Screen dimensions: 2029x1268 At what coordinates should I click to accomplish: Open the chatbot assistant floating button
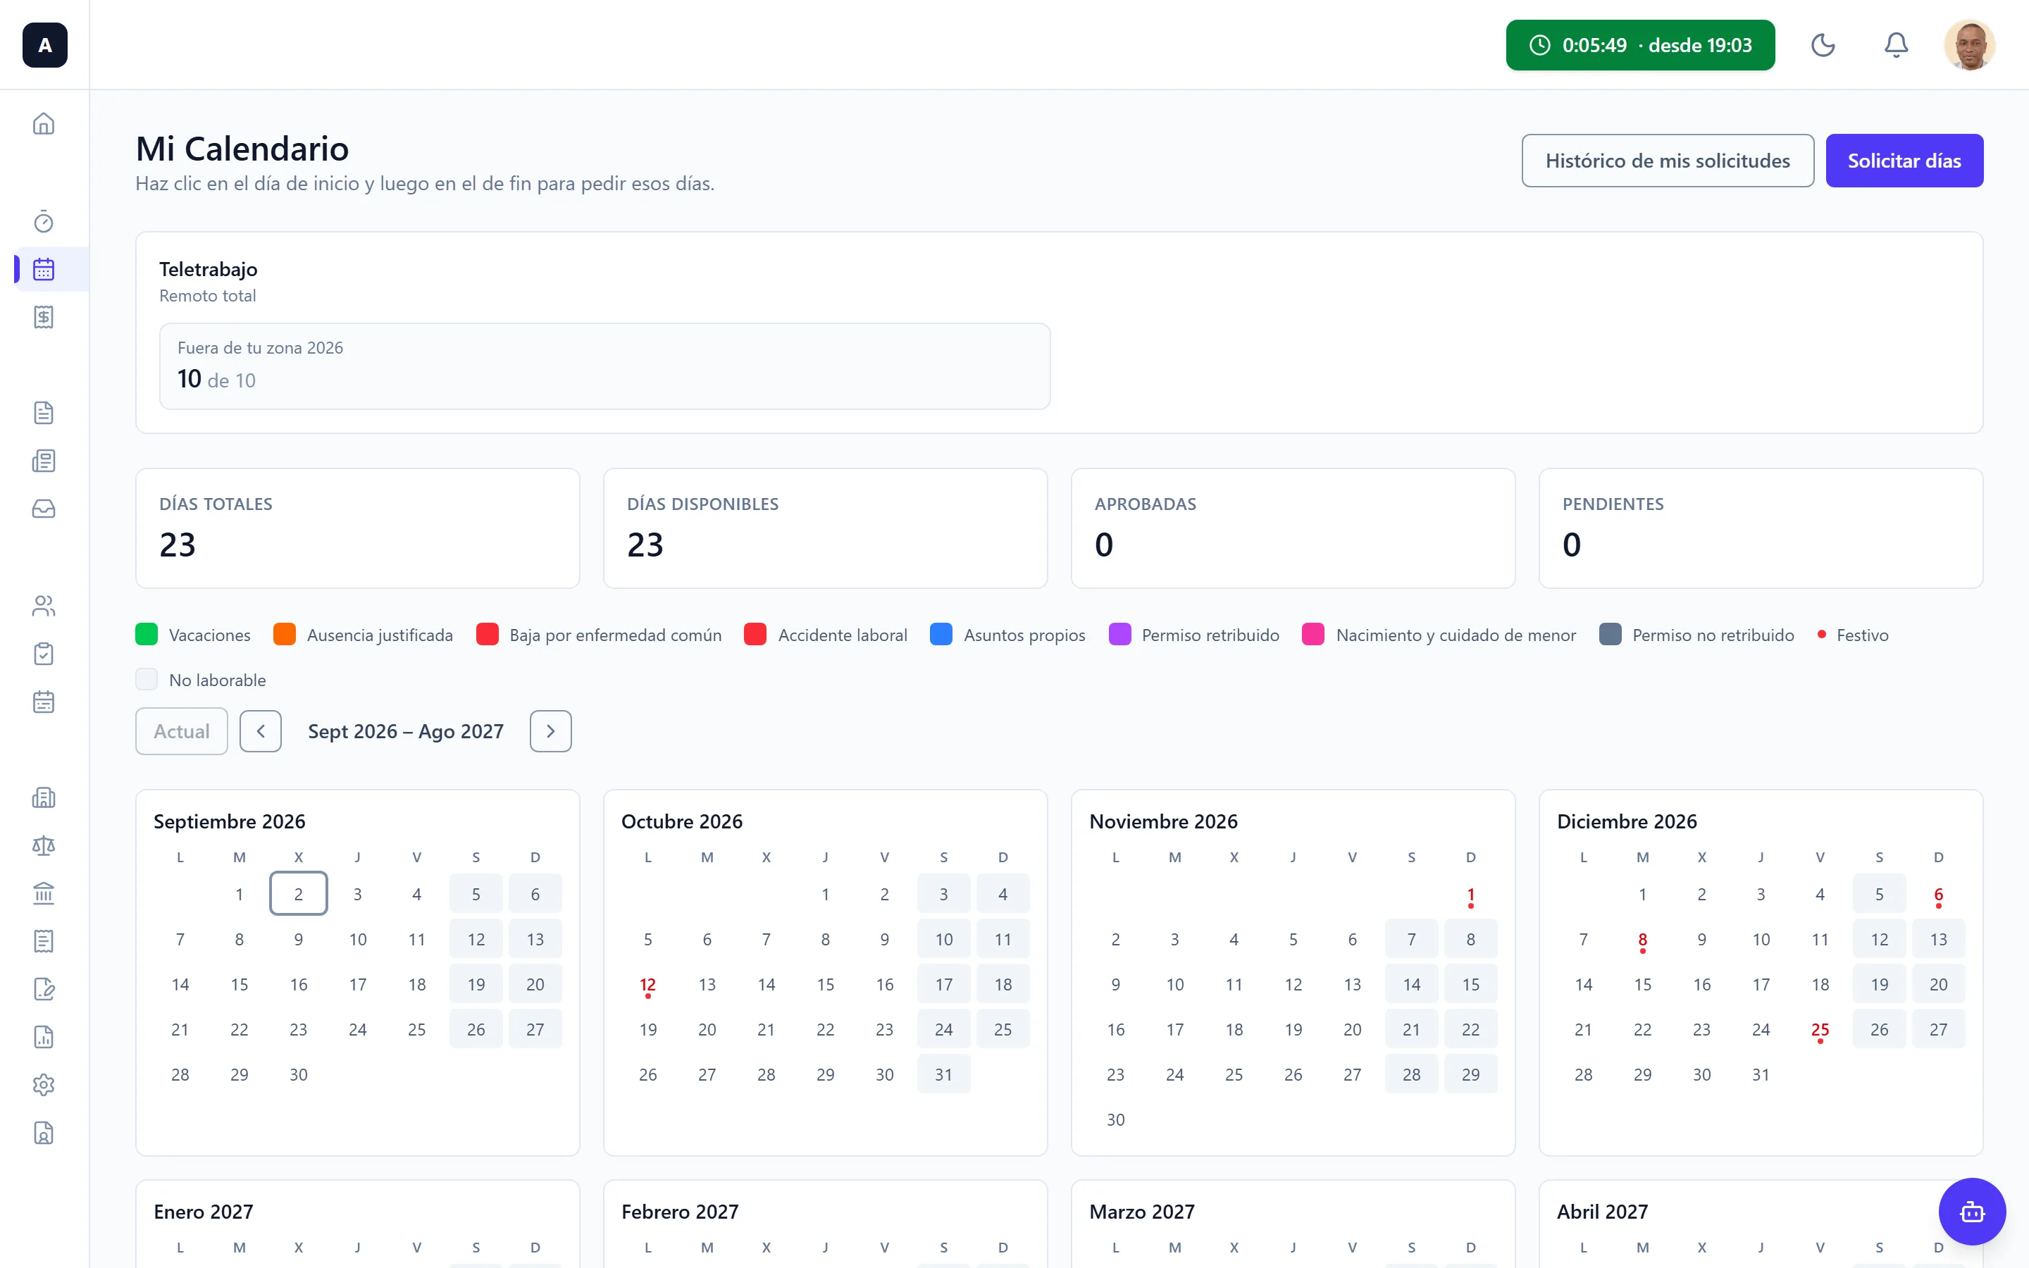click(x=1972, y=1212)
